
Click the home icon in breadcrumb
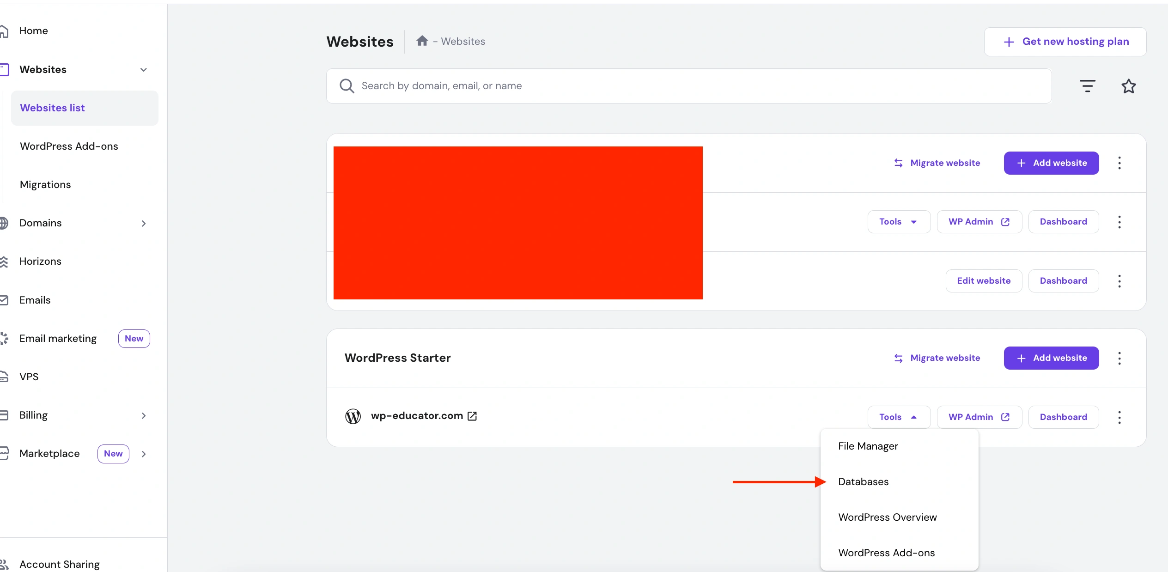[x=422, y=41]
